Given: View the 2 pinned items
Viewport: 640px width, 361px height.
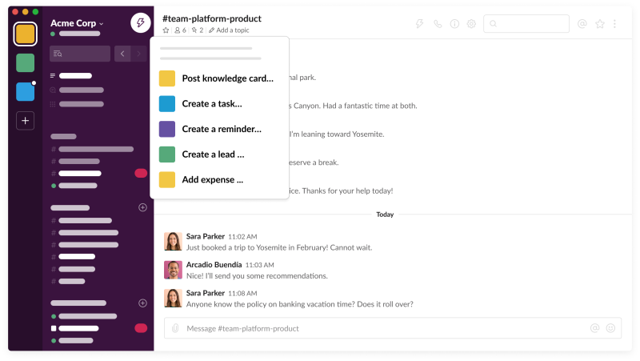Looking at the screenshot, I should (198, 30).
